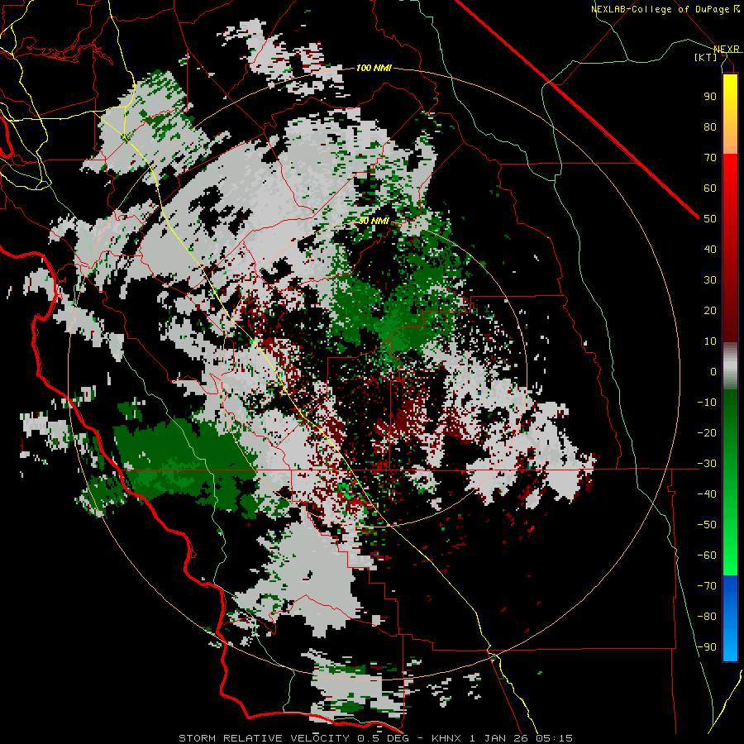The width and height of the screenshot is (744, 744).
Task: Click the positive 20 scale value
Action: (x=710, y=311)
